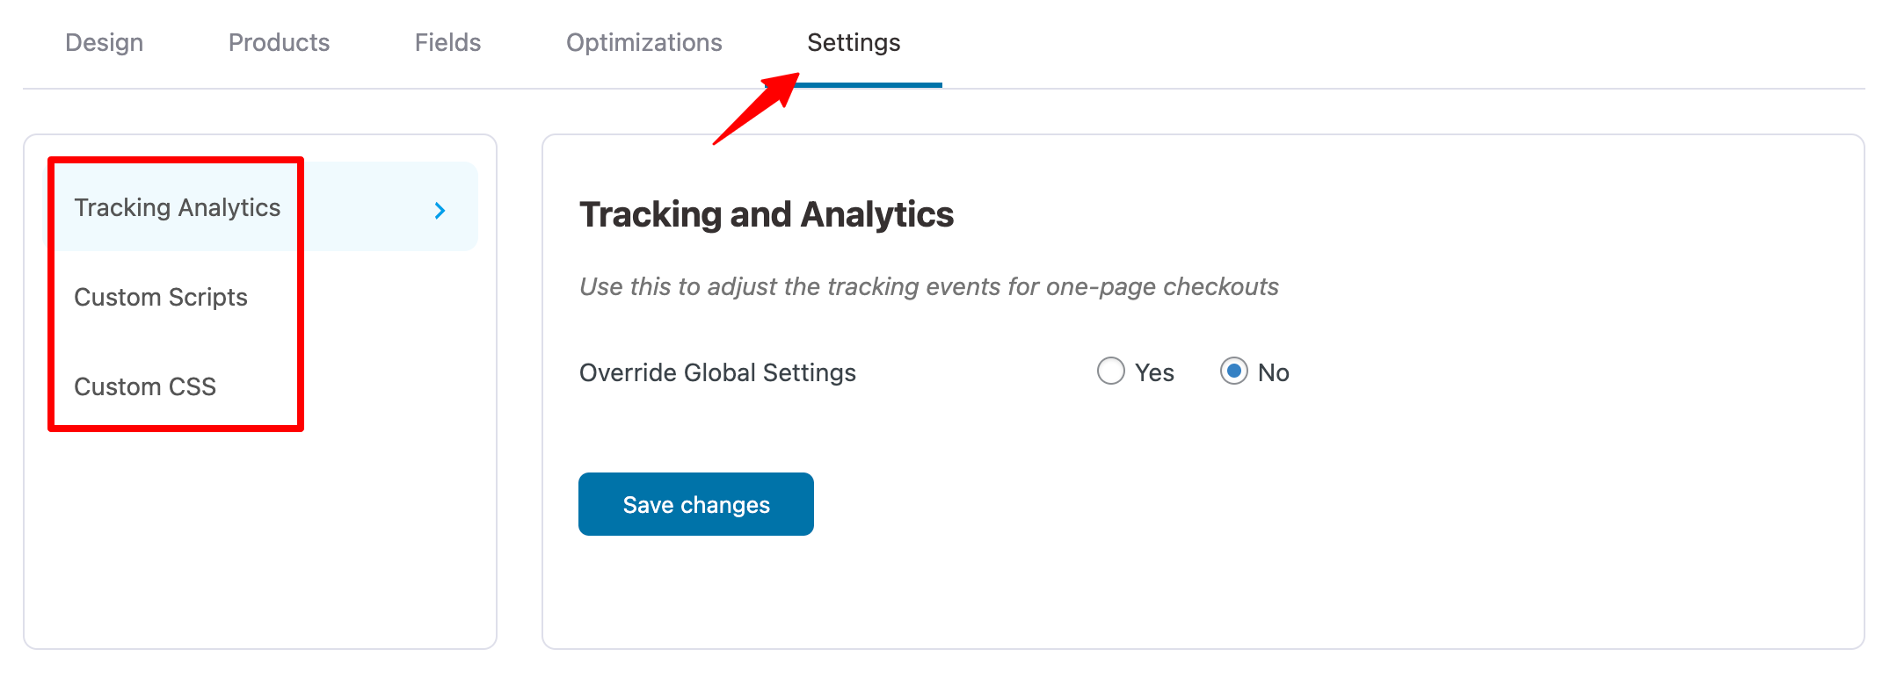
Task: Open the Custom Scripts section
Action: [161, 297]
